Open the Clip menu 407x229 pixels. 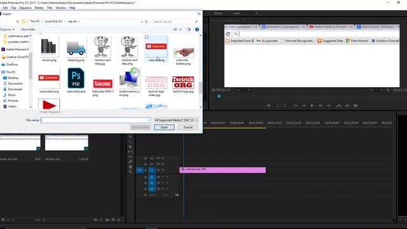[x=13, y=8]
